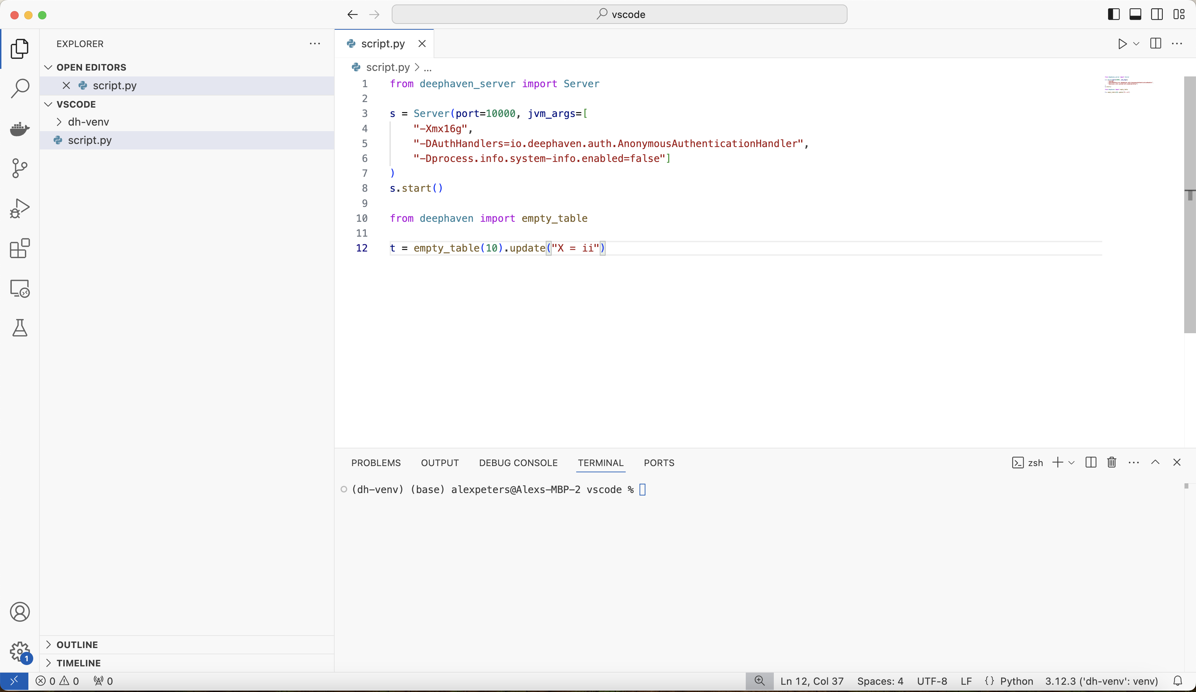Open the Testing flask icon
1196x692 pixels.
point(19,328)
